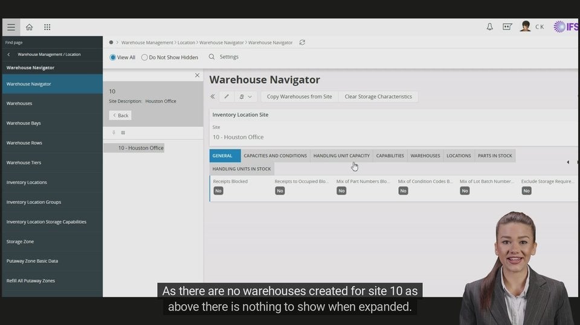Open the apps grid launcher
The image size is (580, 325).
pyautogui.click(x=47, y=27)
